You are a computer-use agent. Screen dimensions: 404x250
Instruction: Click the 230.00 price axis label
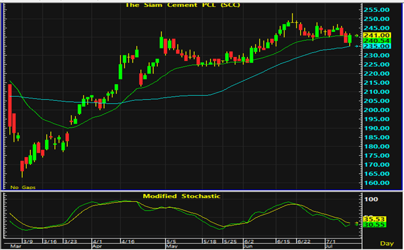377,55
